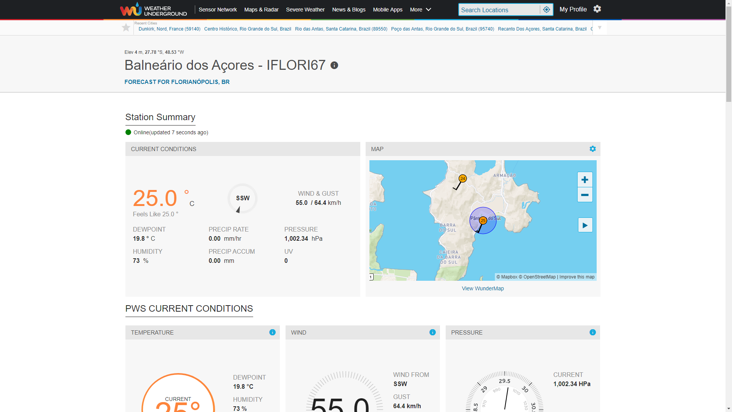This screenshot has height=412, width=732.
Task: Open Pressure panel info icon
Action: (x=592, y=332)
